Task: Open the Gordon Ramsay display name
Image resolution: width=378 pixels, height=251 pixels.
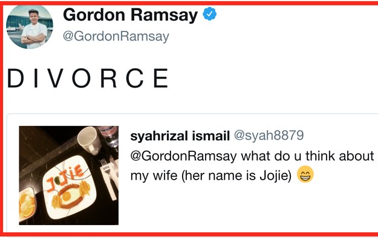Action: coord(131,15)
